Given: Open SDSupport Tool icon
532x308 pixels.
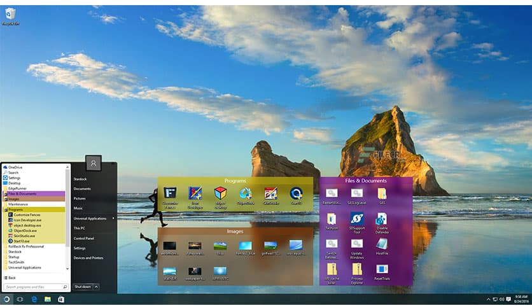Looking at the screenshot, I should coord(356,219).
